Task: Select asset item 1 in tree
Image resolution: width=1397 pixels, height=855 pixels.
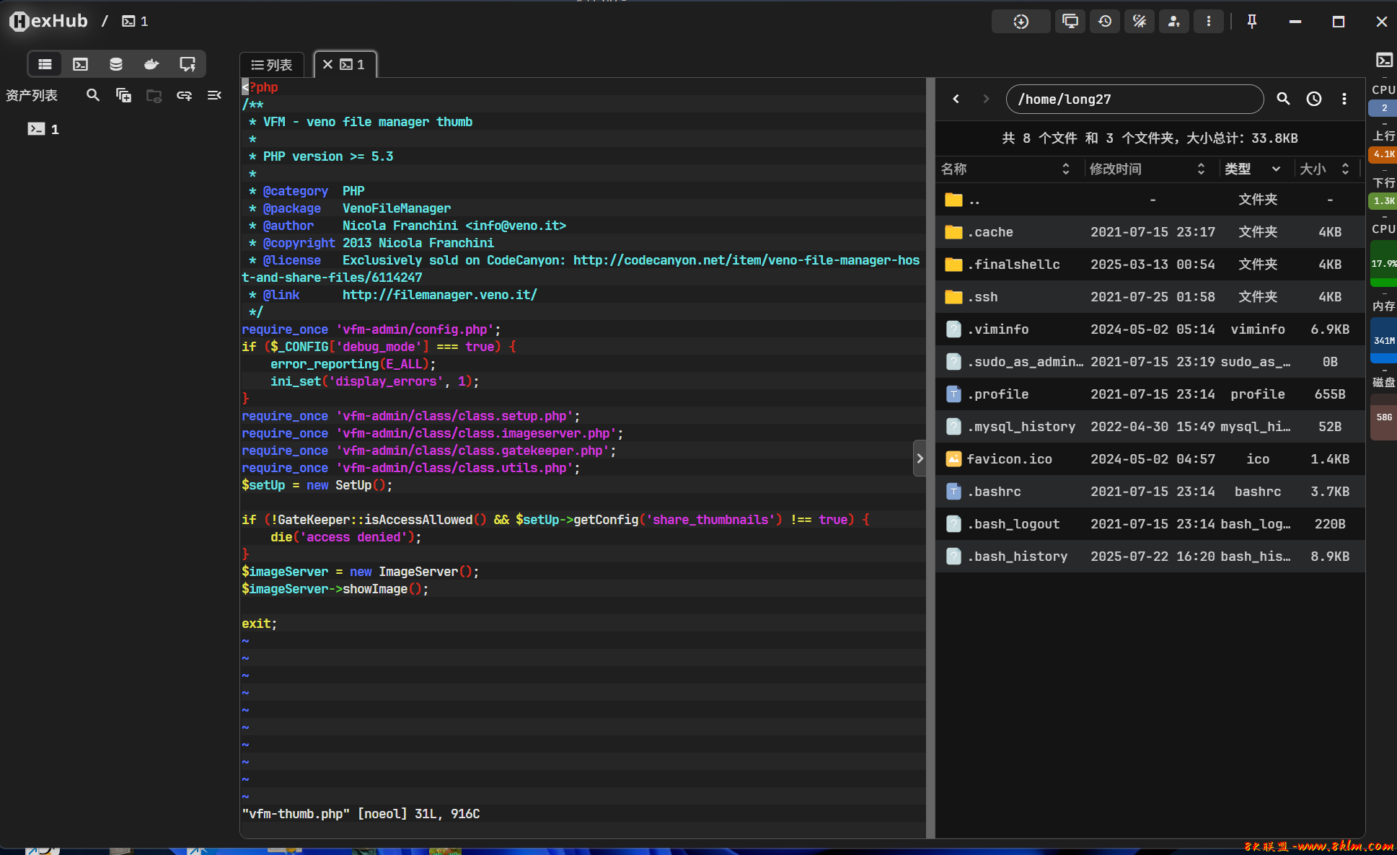Action: coord(43,129)
